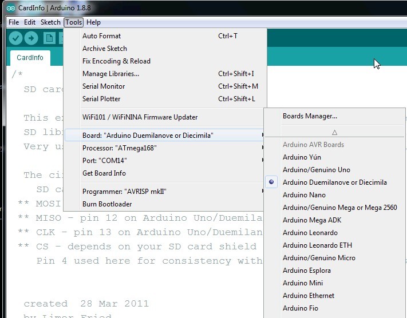Open the Serial Plotter
The width and height of the screenshot is (407, 318).
pyautogui.click(x=164, y=99)
